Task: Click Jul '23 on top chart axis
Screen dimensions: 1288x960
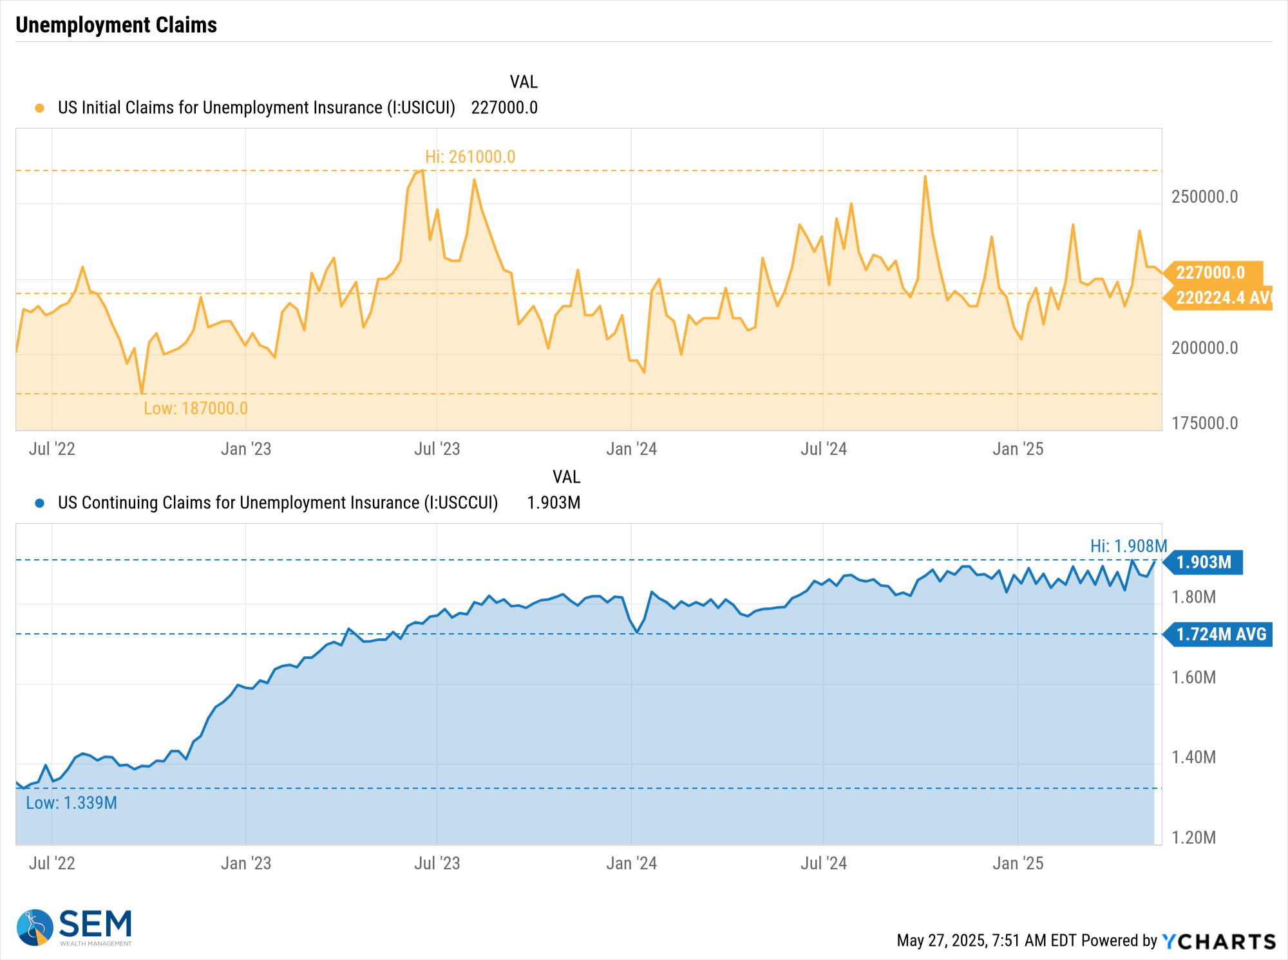Action: 437,449
